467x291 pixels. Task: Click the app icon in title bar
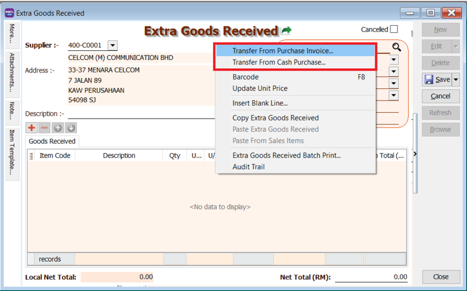(x=9, y=13)
